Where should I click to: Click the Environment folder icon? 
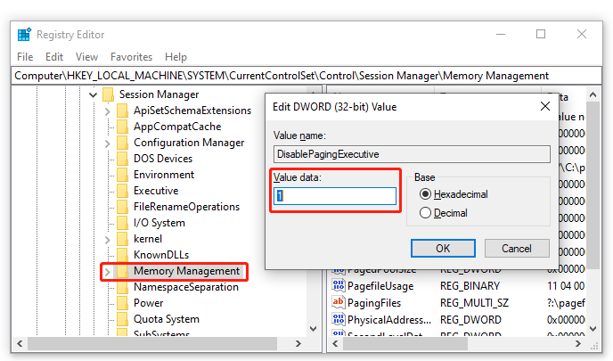click(x=122, y=175)
